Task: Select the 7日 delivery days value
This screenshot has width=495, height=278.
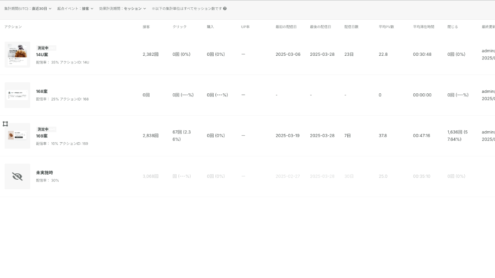Action: 347,135
